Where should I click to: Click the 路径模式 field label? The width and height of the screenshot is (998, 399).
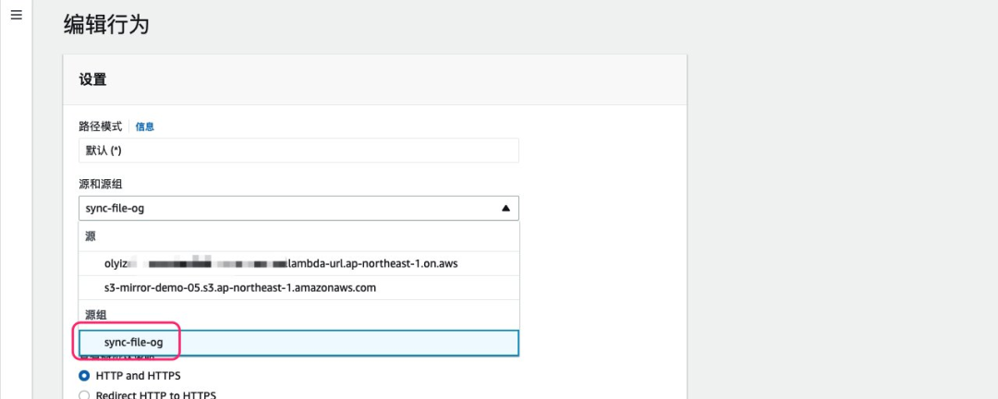point(100,127)
